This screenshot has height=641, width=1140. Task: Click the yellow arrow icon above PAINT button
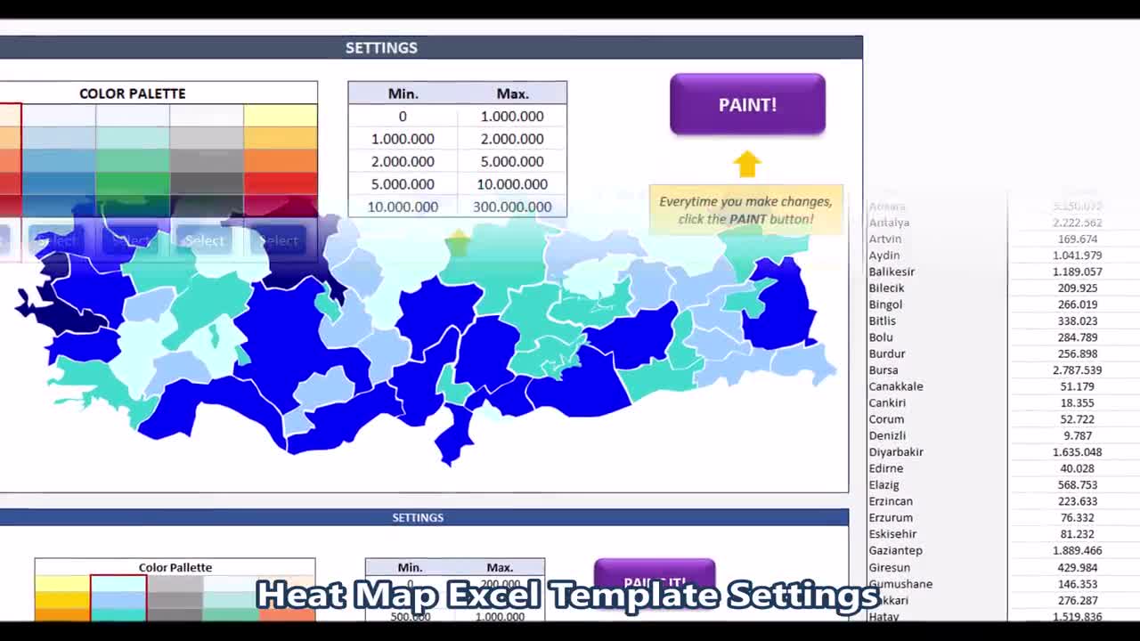(x=746, y=163)
